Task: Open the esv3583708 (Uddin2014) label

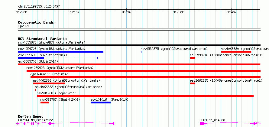Action: (38, 61)
